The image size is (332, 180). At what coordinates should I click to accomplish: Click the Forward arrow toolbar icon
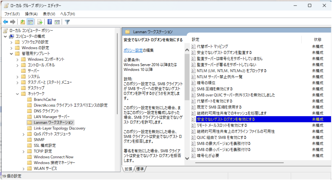[13, 22]
